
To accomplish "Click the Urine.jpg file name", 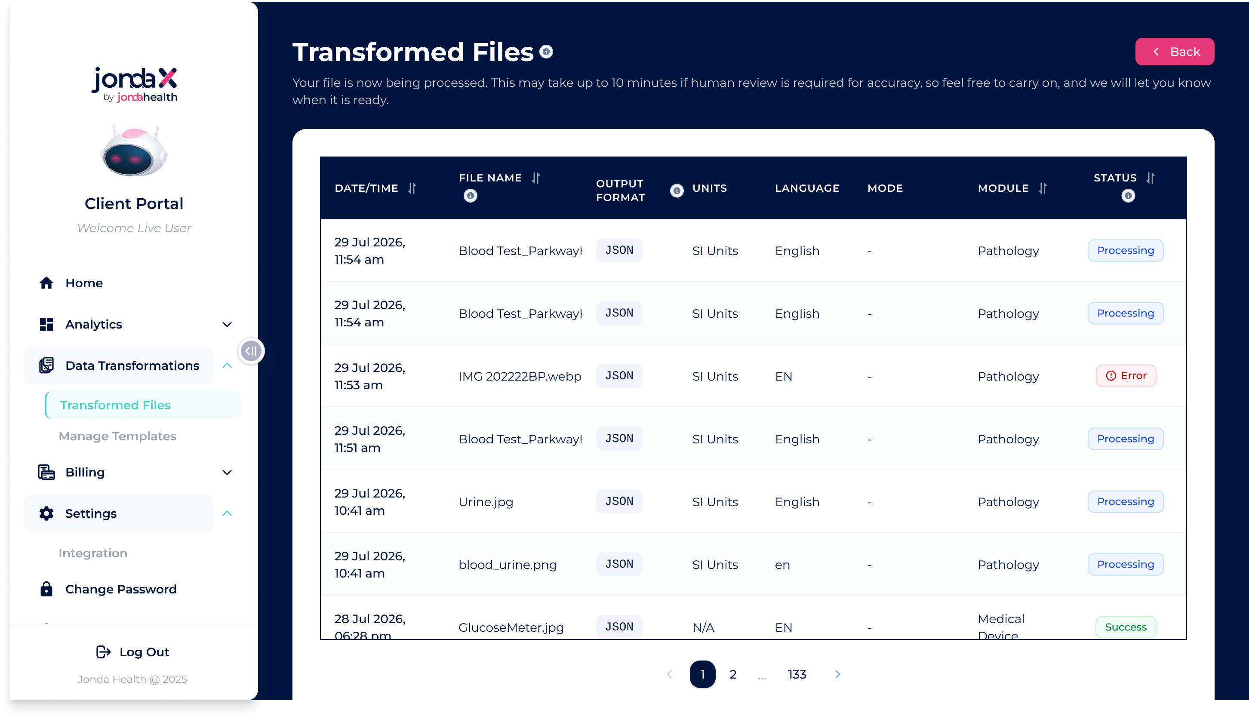I will 486,502.
